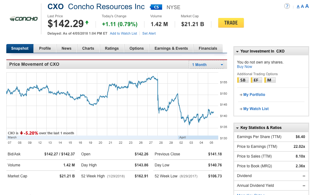Viewport: 323px width, 195px height.
Task: Click the Annual Dividend Yield label
Action: coord(255,186)
